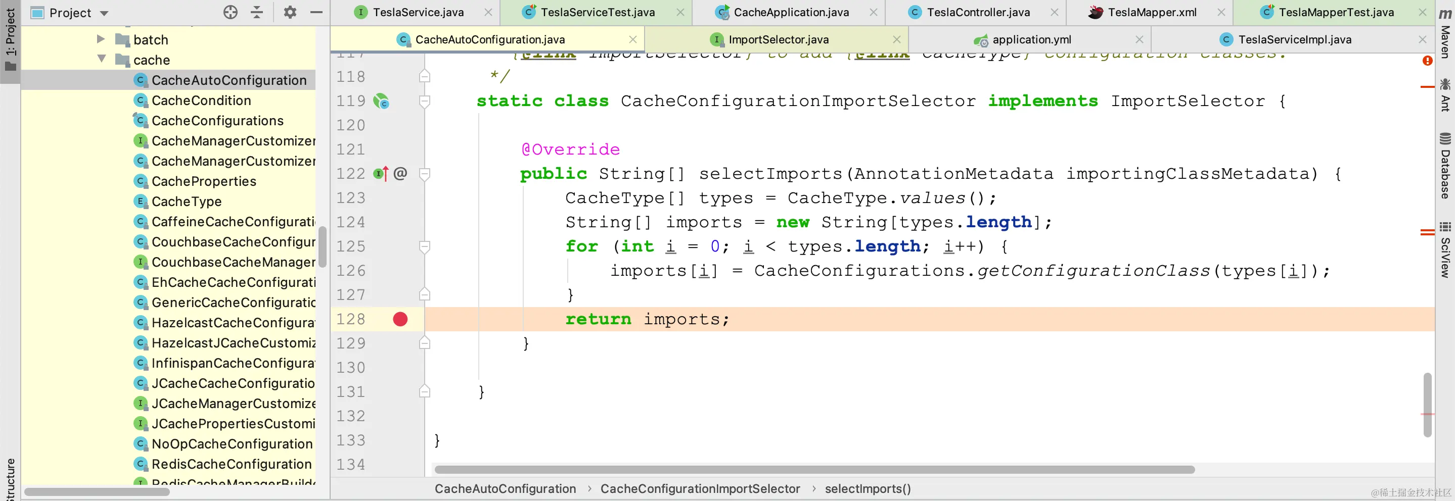Expand the batch folder
The image size is (1455, 501).
(101, 39)
